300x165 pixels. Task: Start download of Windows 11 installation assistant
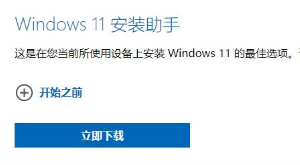(102, 135)
